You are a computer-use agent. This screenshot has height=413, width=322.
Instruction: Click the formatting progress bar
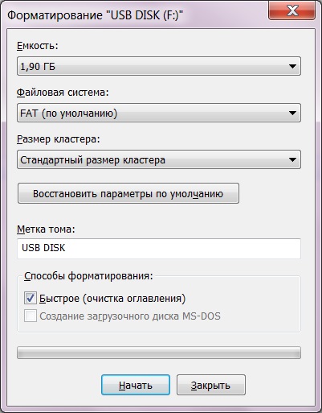[x=159, y=353]
